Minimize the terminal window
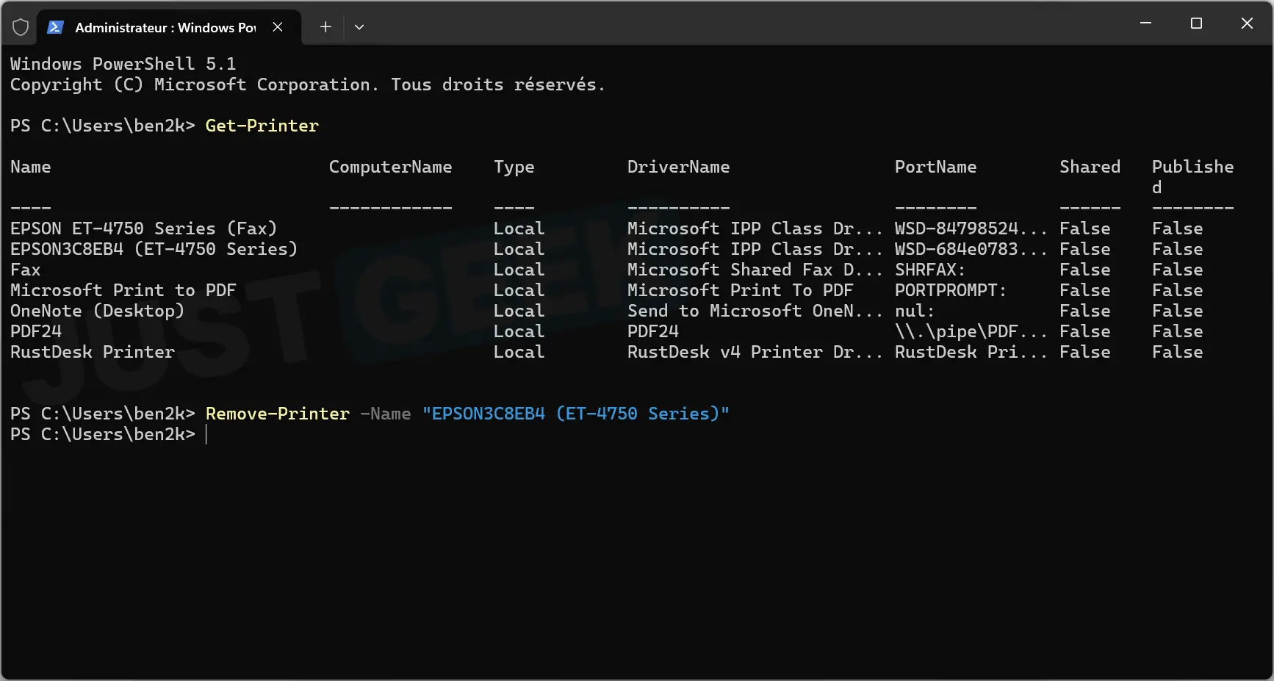 point(1145,24)
